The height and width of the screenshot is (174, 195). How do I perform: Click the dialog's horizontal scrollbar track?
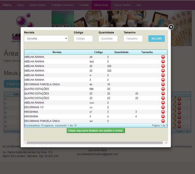(95, 143)
